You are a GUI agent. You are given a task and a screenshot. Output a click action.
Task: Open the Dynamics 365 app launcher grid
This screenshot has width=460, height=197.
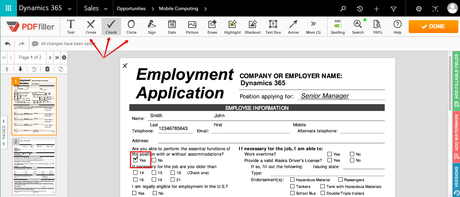(x=8, y=8)
